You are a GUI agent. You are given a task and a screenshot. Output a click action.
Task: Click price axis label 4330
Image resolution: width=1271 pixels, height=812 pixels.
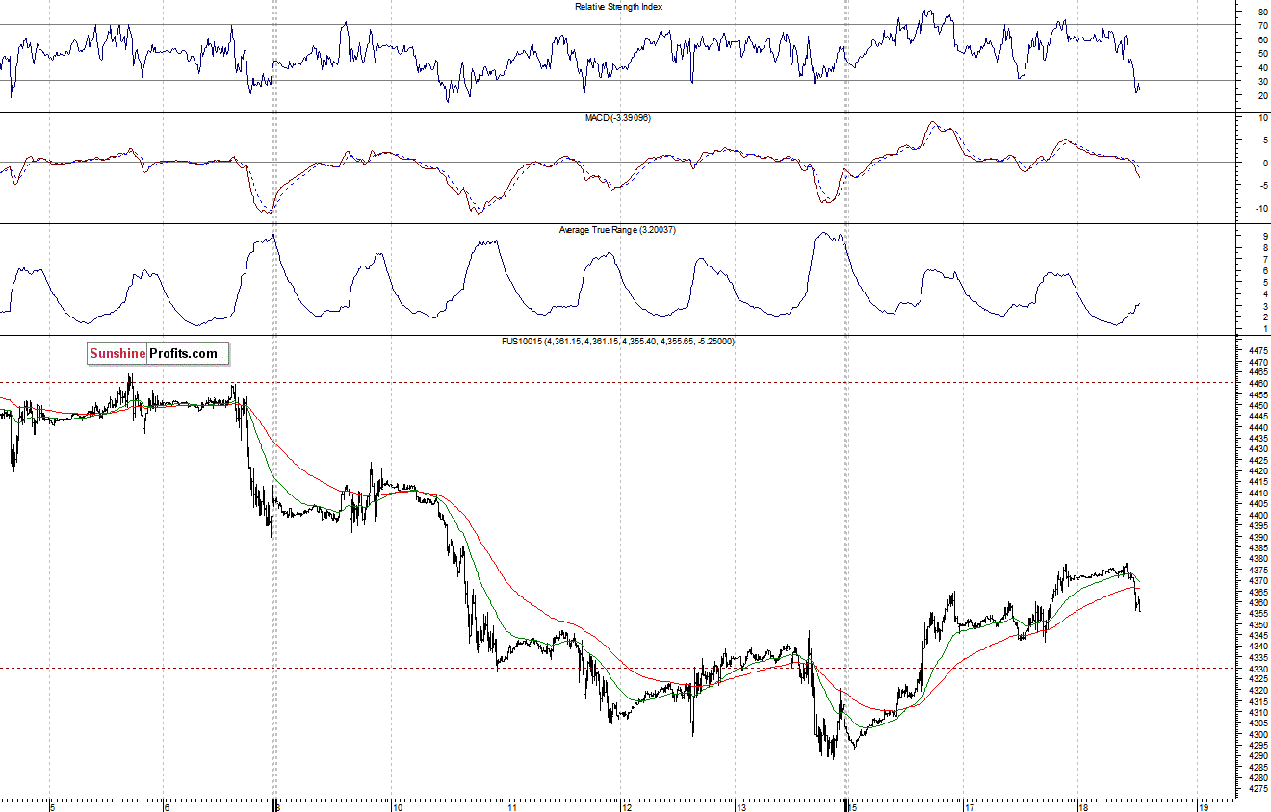(1257, 669)
